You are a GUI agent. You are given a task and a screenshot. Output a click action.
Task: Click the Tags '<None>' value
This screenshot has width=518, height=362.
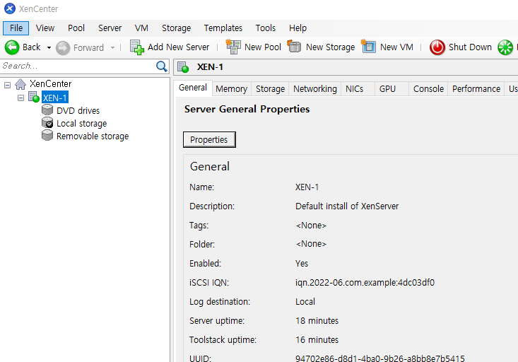coord(311,226)
